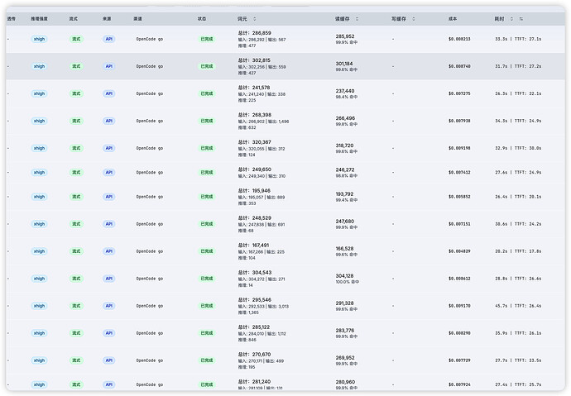The image size is (571, 396).
Task: Click the timing cell showing 45.7s
Action: click(518, 306)
